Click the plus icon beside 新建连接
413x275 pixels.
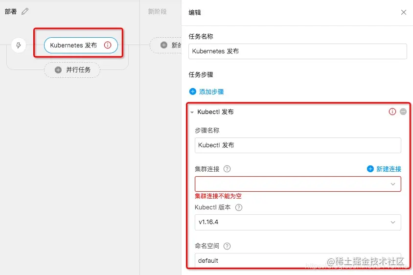tap(370, 169)
